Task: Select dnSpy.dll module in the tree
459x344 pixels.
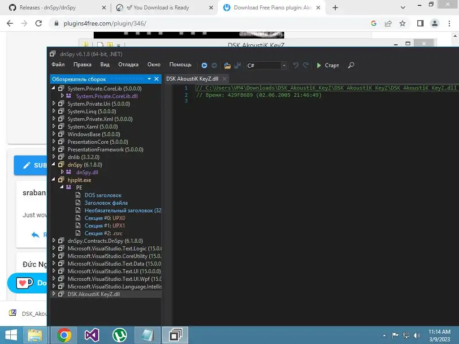Action: click(x=87, y=172)
